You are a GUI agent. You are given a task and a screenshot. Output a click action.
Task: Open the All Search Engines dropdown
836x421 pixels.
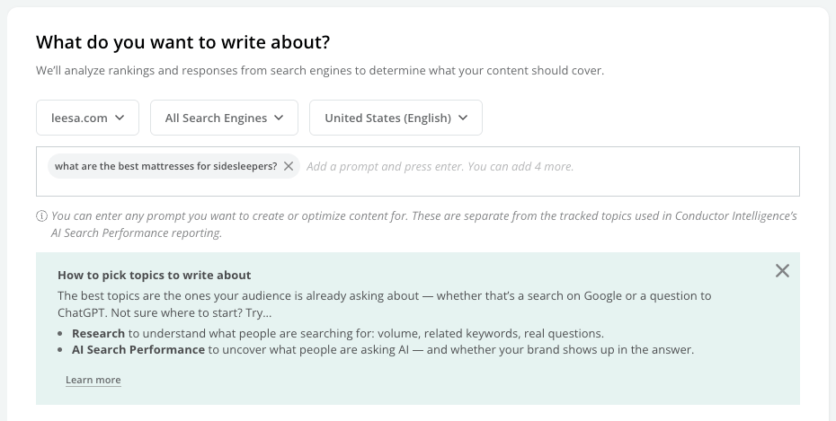point(224,118)
